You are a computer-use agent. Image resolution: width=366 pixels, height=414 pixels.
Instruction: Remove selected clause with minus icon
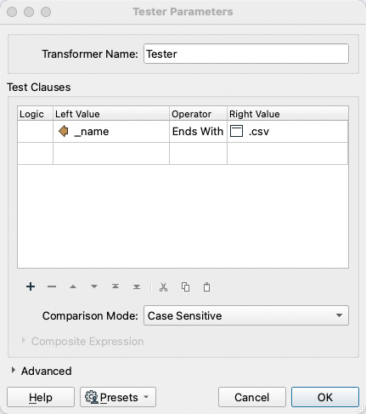(x=52, y=286)
